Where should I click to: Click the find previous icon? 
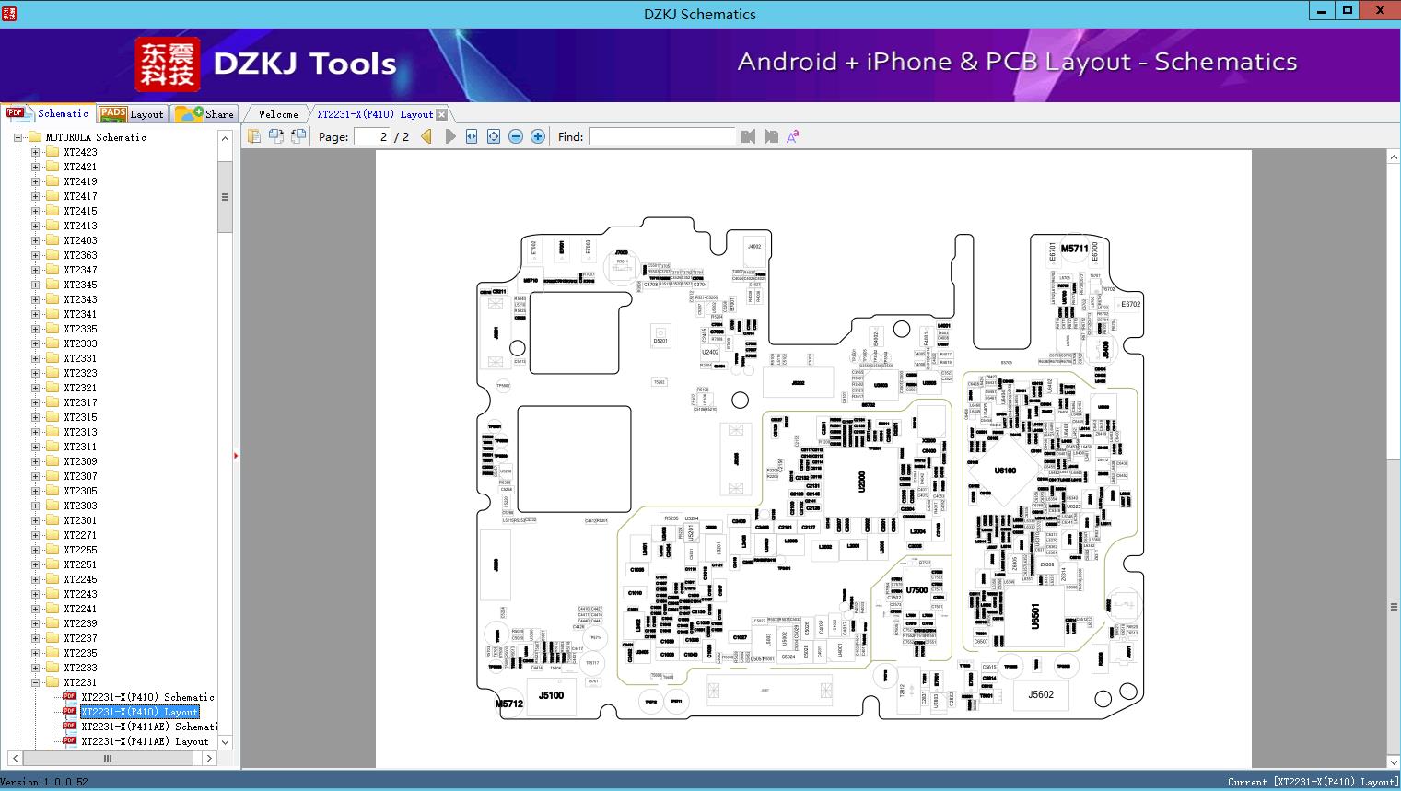(748, 136)
